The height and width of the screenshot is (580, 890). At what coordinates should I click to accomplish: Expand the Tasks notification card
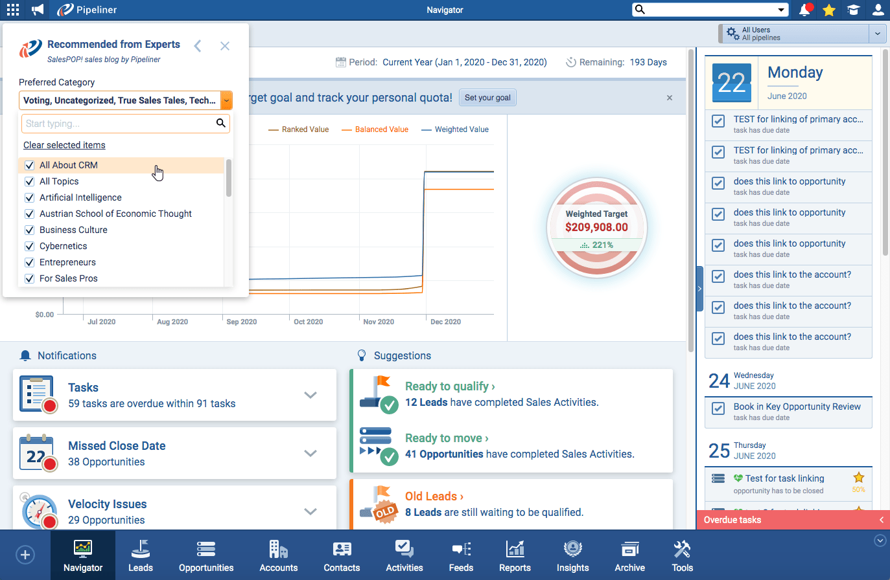(310, 395)
